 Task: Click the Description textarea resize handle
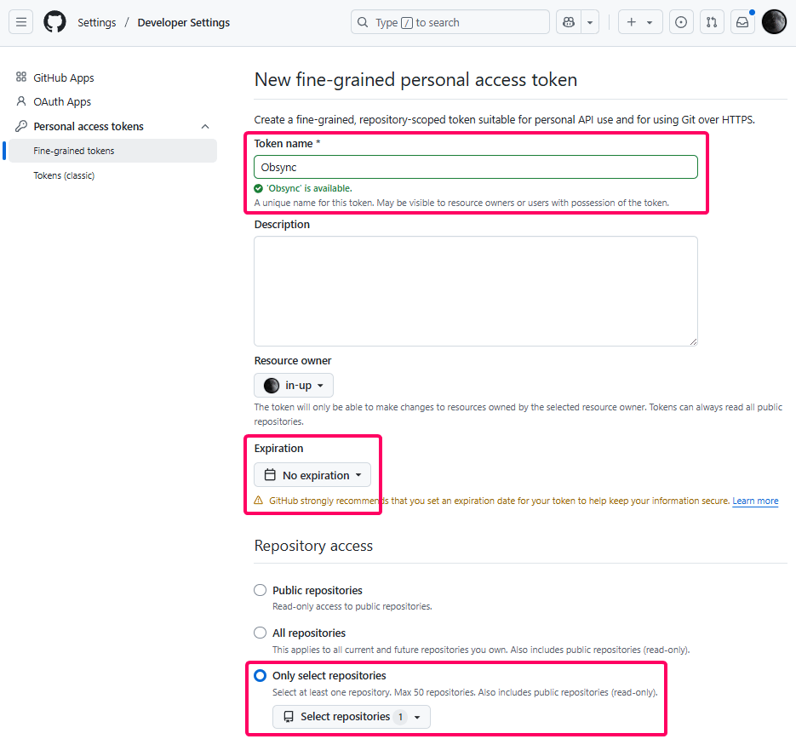click(x=694, y=341)
